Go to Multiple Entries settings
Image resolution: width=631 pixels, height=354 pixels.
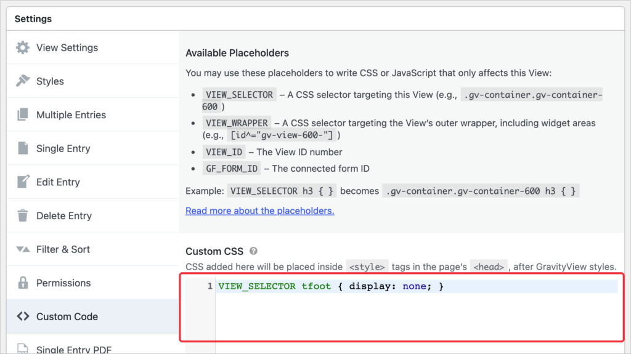tap(92, 115)
